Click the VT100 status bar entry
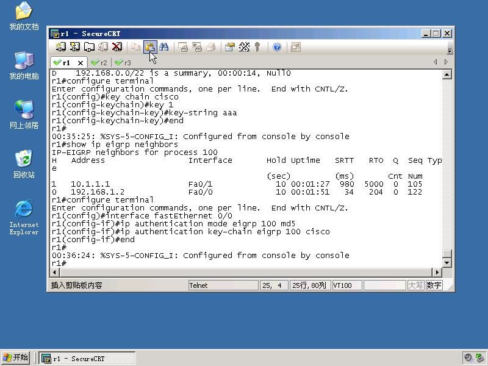Screen dimensions: 488x366 [347, 285]
